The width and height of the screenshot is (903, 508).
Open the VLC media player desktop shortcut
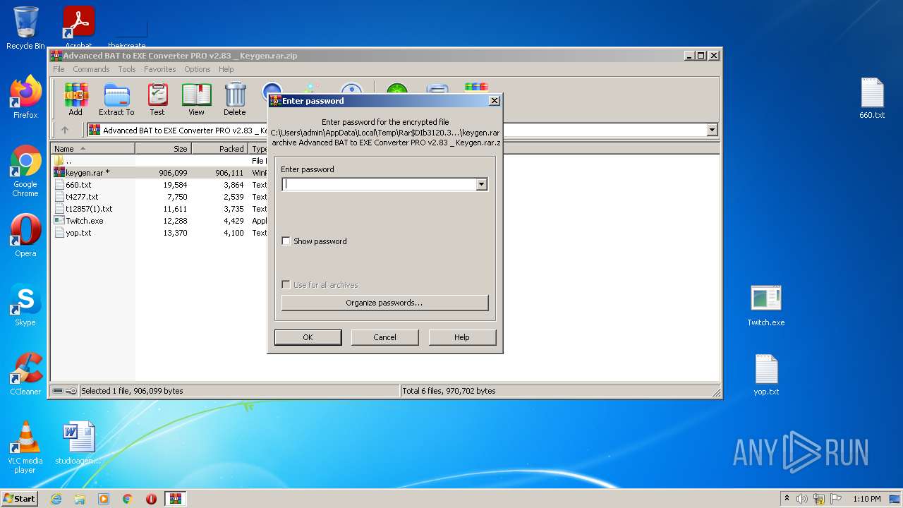point(25,447)
